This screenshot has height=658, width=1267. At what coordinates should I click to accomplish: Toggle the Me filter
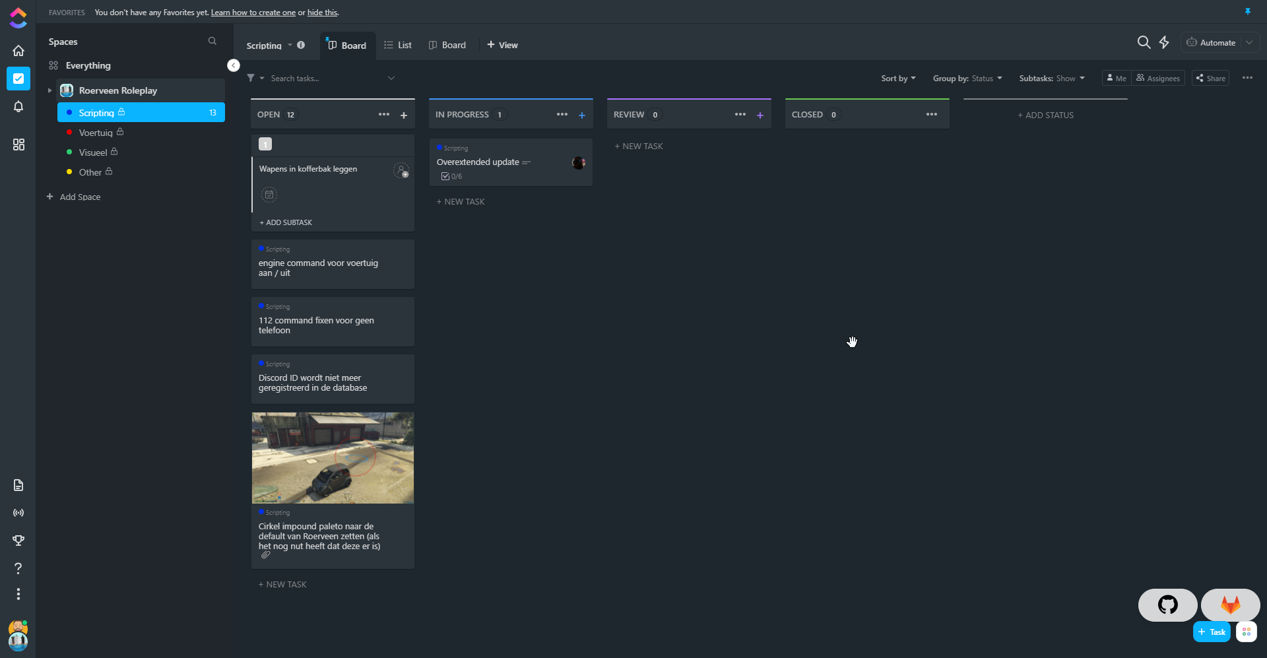tap(1117, 79)
